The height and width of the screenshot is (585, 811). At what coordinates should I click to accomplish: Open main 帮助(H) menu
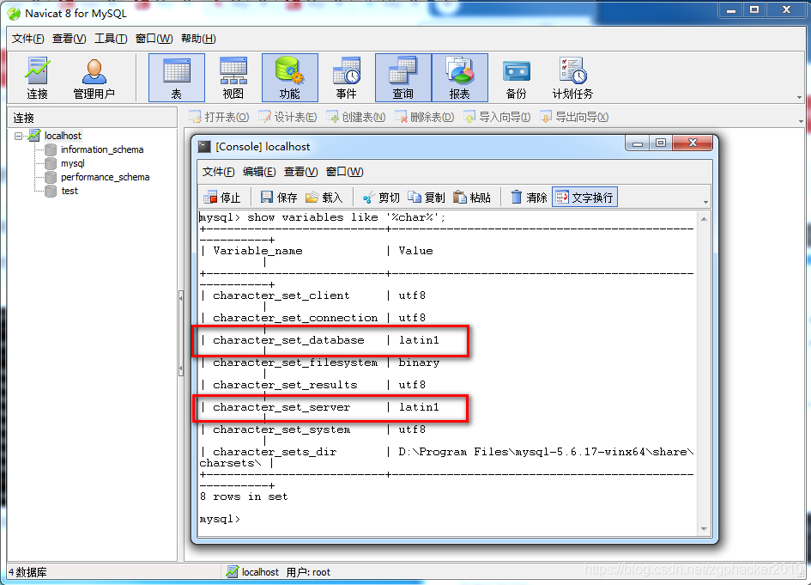198,39
